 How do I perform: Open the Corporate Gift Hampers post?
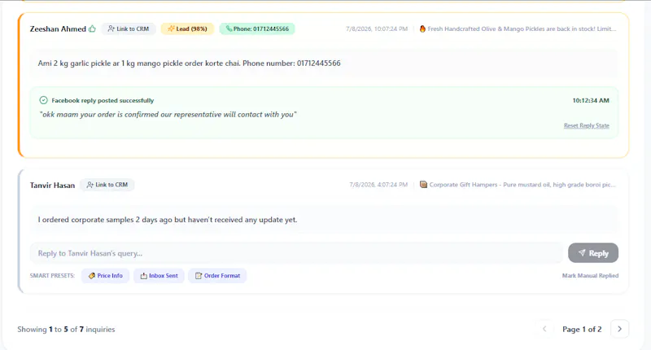pyautogui.click(x=522, y=184)
